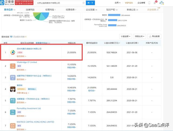Focus the company name search field
173x131 pixels.
tap(61, 3)
